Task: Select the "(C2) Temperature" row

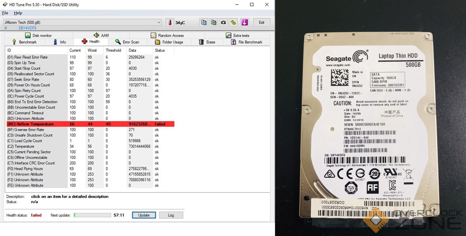Action: coord(90,147)
